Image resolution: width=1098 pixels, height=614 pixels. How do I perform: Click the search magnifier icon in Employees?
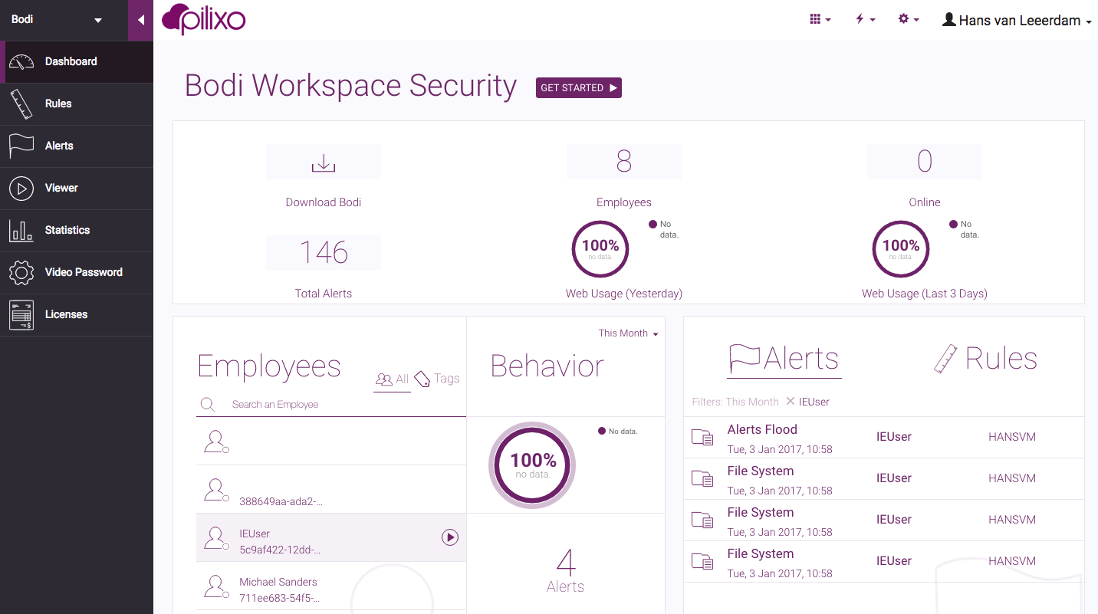(207, 404)
